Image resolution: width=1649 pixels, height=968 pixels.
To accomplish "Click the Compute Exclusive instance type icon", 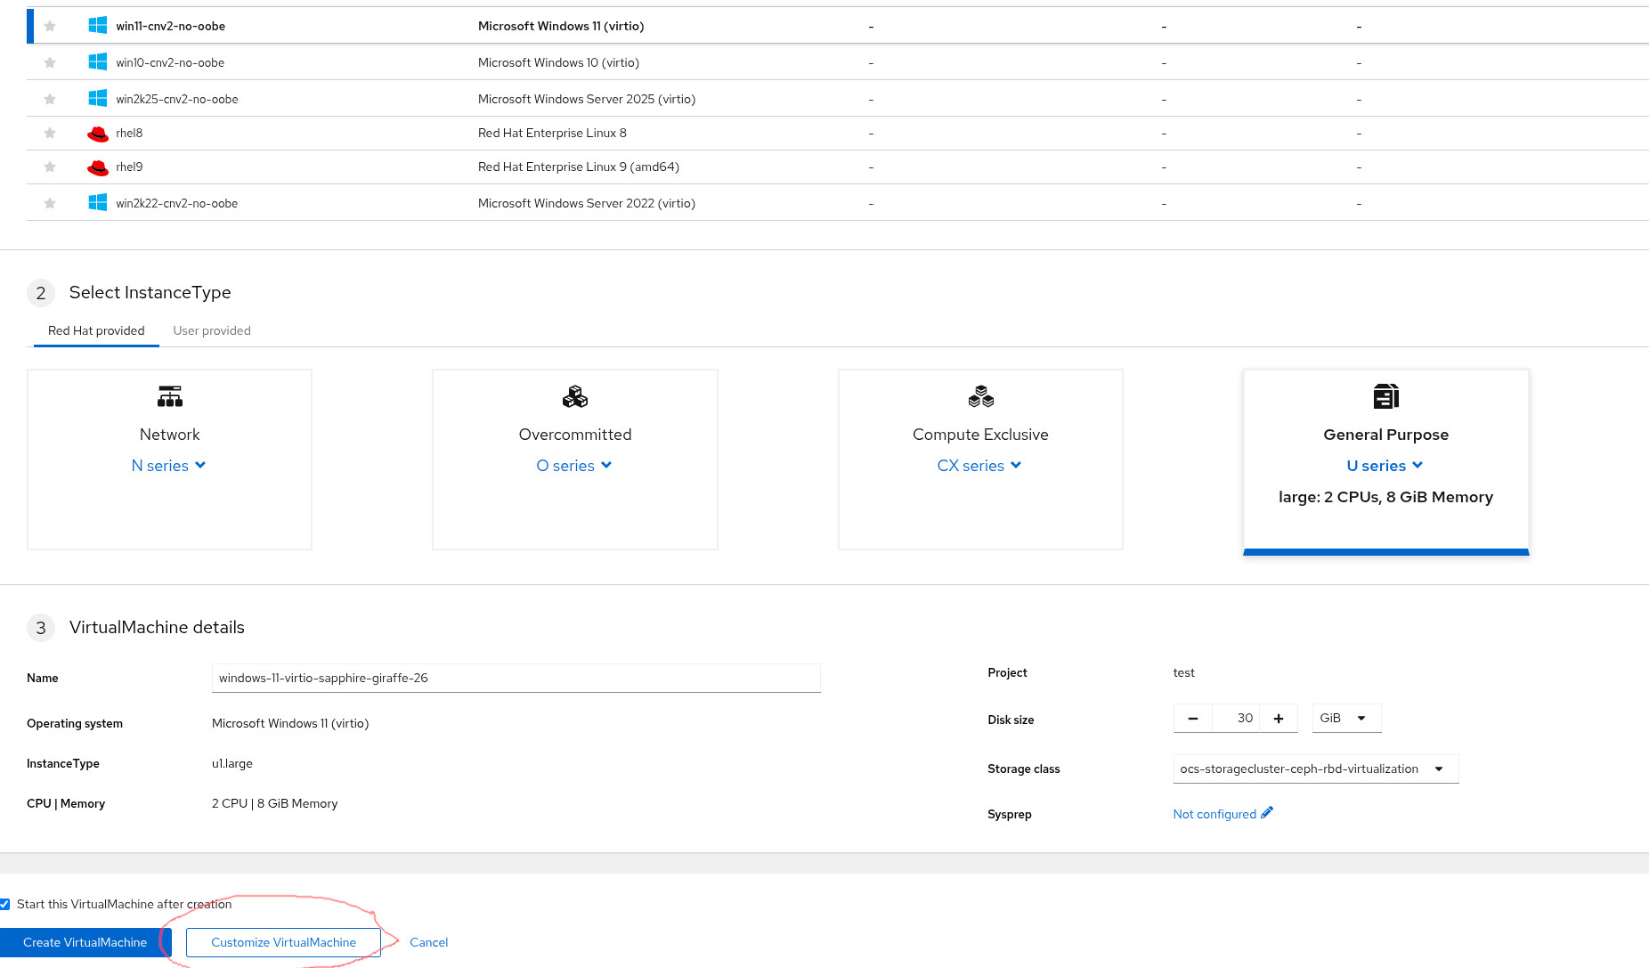I will [x=980, y=396].
